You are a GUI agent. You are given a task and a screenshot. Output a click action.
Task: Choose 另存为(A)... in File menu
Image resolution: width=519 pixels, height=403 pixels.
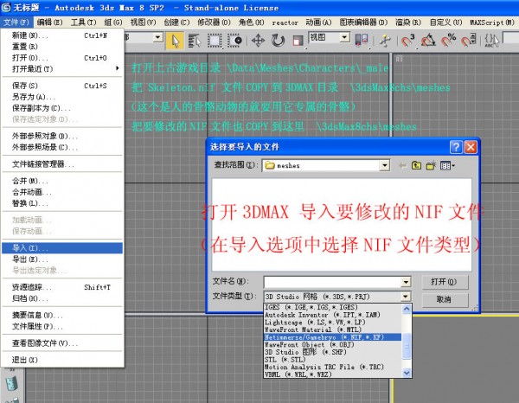click(x=62, y=97)
